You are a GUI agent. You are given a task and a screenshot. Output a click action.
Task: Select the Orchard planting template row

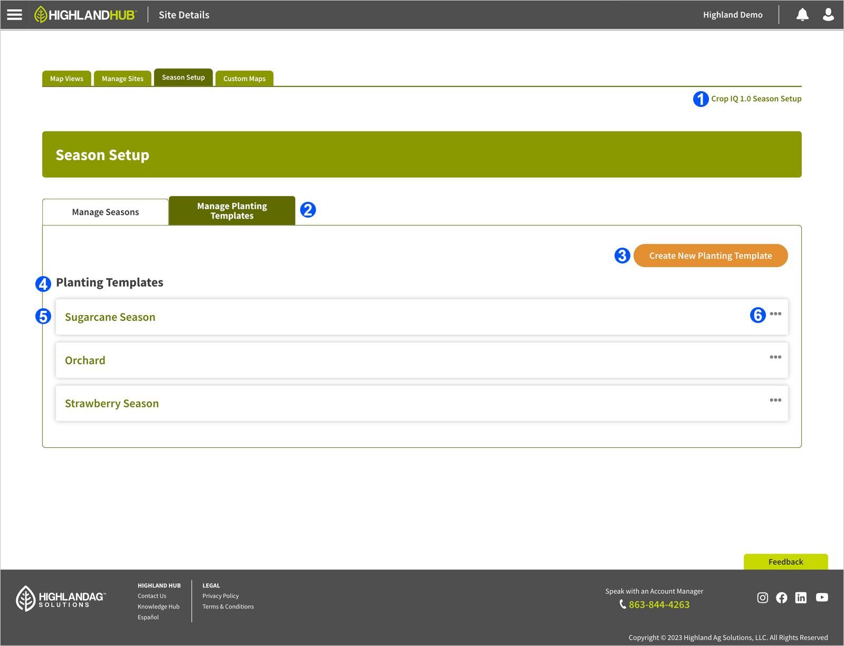click(85, 360)
